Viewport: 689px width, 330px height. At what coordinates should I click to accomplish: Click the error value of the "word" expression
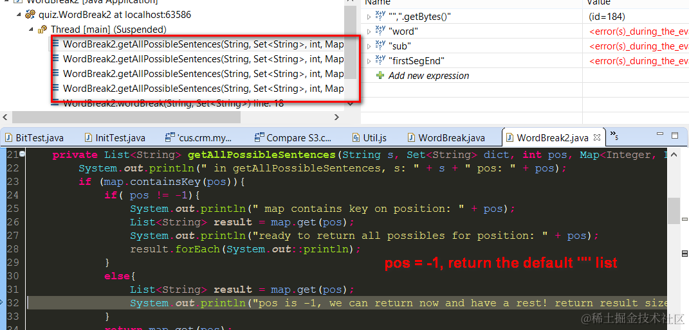click(638, 31)
